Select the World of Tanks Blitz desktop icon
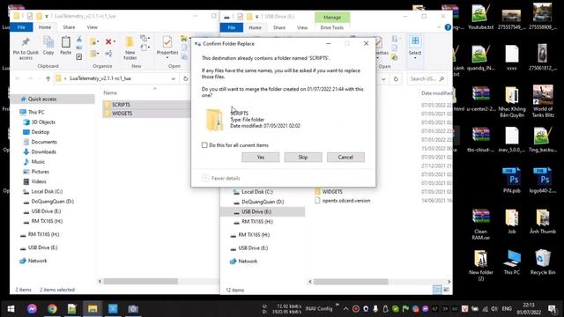This screenshot has width=564, height=317. click(x=543, y=101)
